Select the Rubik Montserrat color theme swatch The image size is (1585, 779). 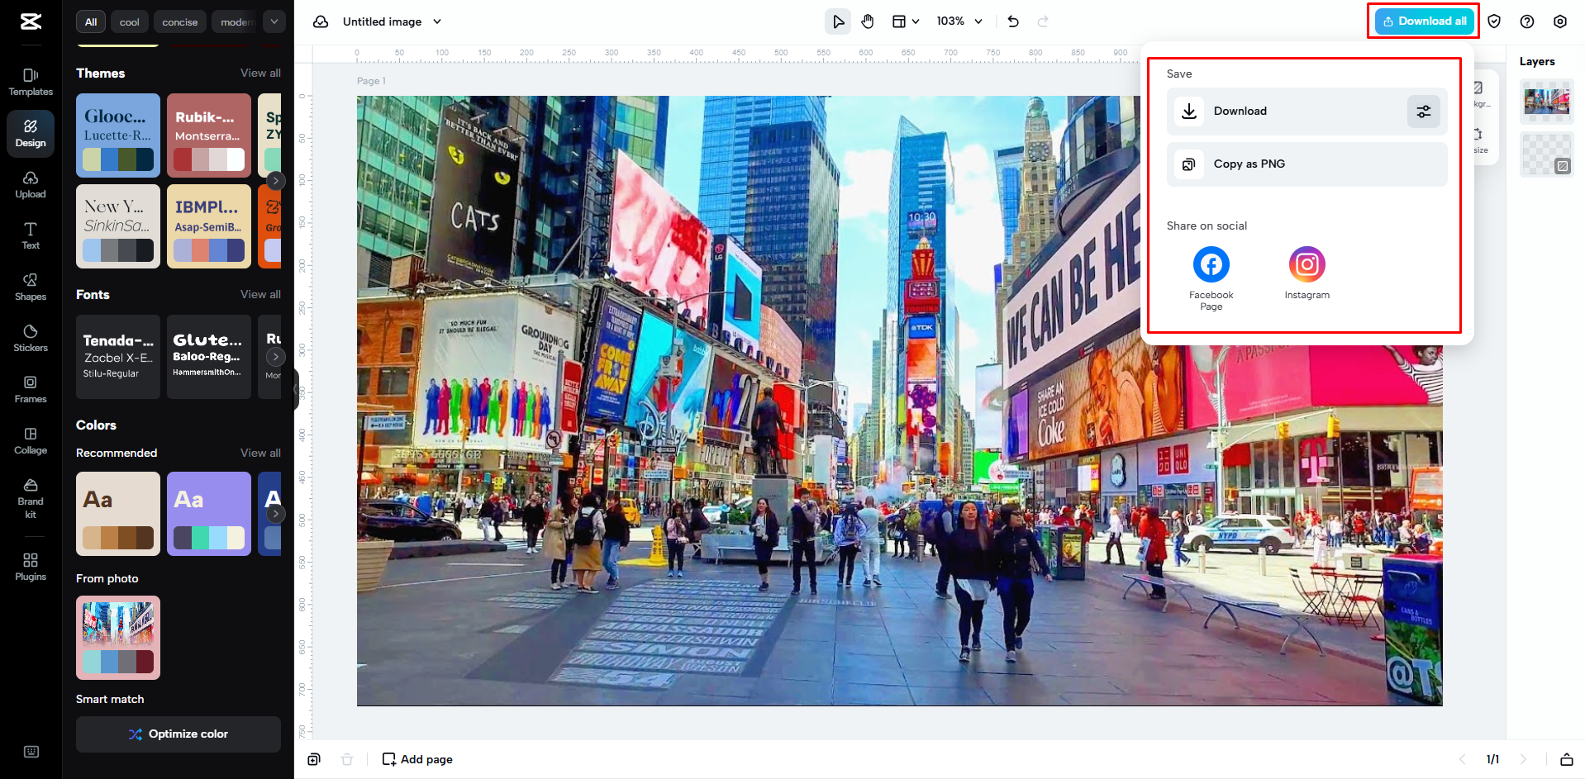208,135
